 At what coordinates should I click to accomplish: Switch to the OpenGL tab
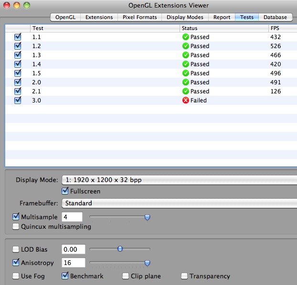point(65,17)
